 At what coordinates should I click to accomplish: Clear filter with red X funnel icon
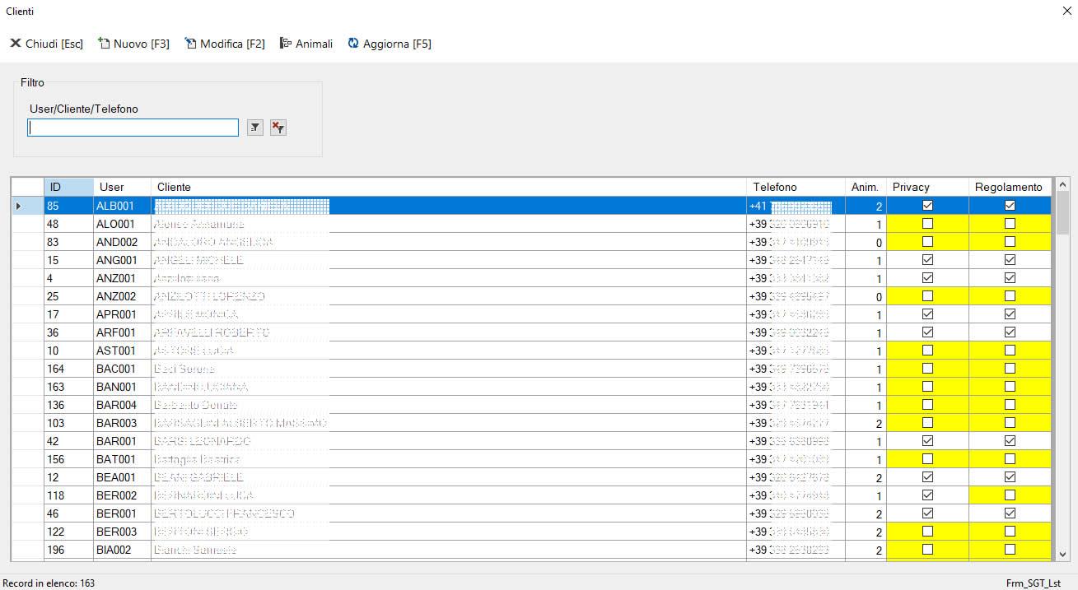point(278,128)
